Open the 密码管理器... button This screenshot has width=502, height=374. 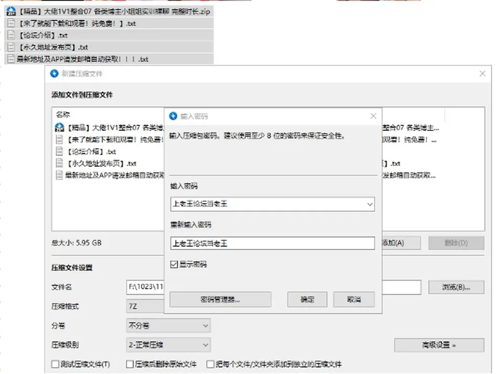(x=220, y=299)
